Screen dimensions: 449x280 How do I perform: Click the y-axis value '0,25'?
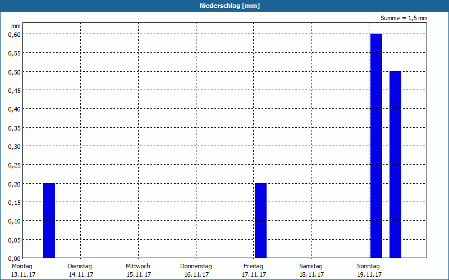click(15, 165)
